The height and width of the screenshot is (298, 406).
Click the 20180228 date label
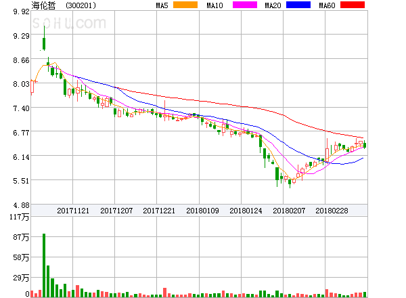(x=332, y=211)
